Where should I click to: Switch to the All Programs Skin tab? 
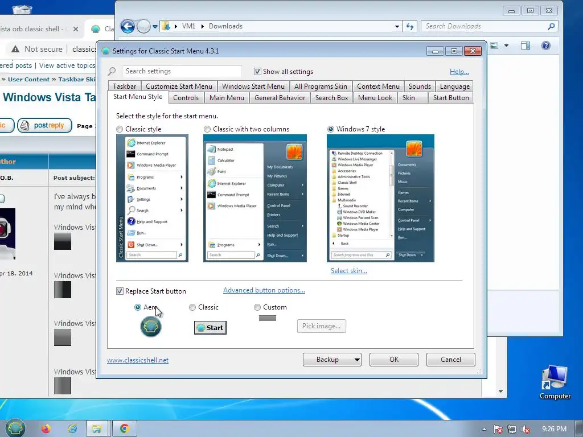pos(321,86)
